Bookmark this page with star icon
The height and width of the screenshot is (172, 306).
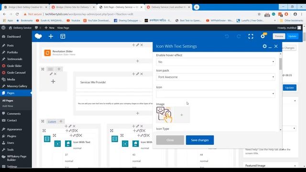(x=259, y=14)
